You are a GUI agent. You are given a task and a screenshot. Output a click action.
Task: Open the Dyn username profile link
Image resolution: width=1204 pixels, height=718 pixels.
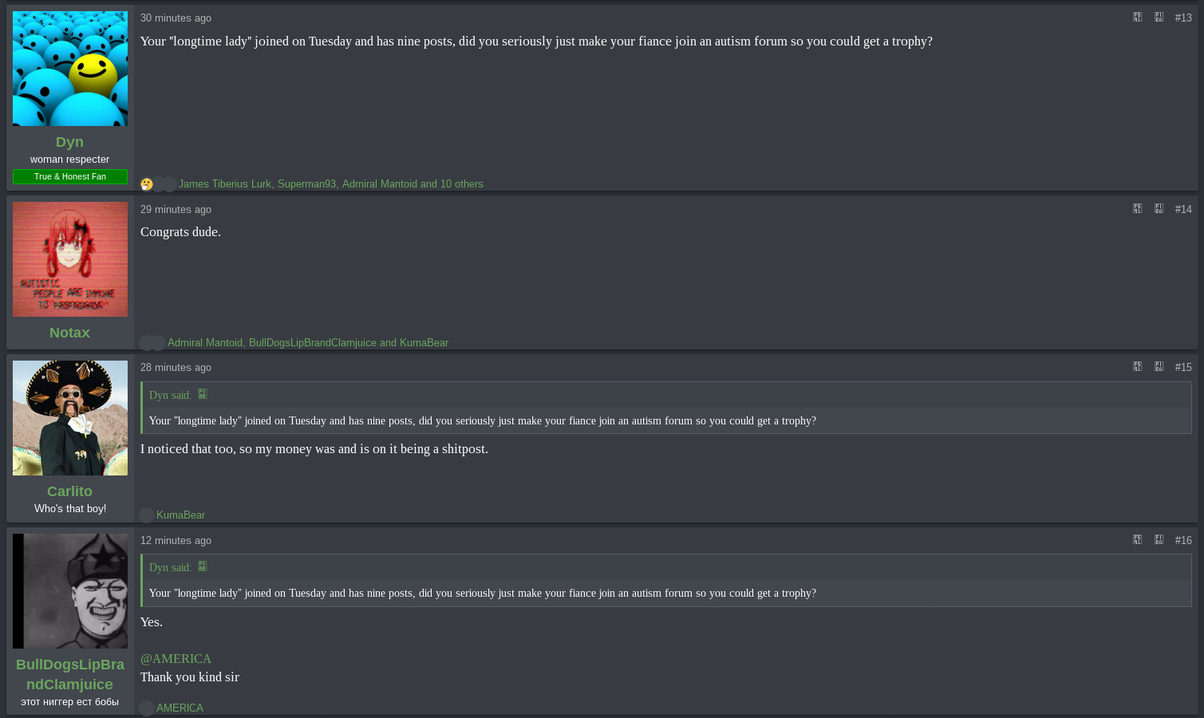(69, 142)
